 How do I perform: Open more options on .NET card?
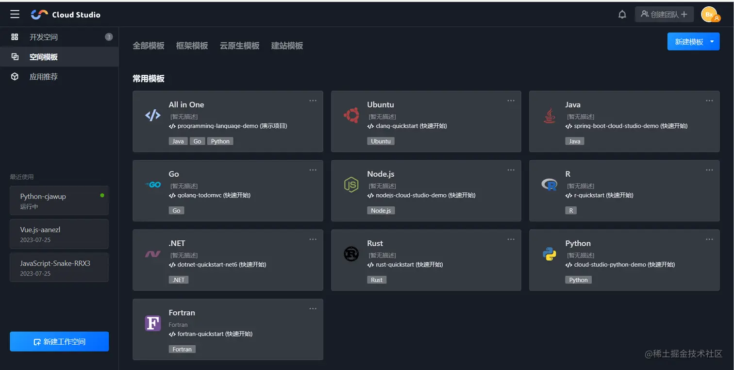pyautogui.click(x=313, y=239)
